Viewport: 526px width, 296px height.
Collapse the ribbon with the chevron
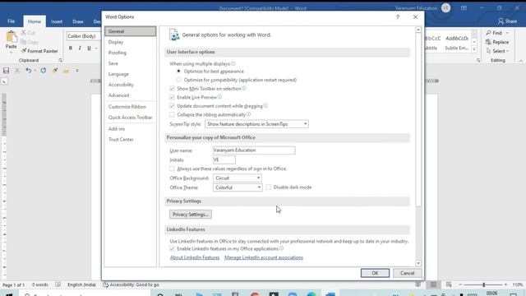coord(520,61)
